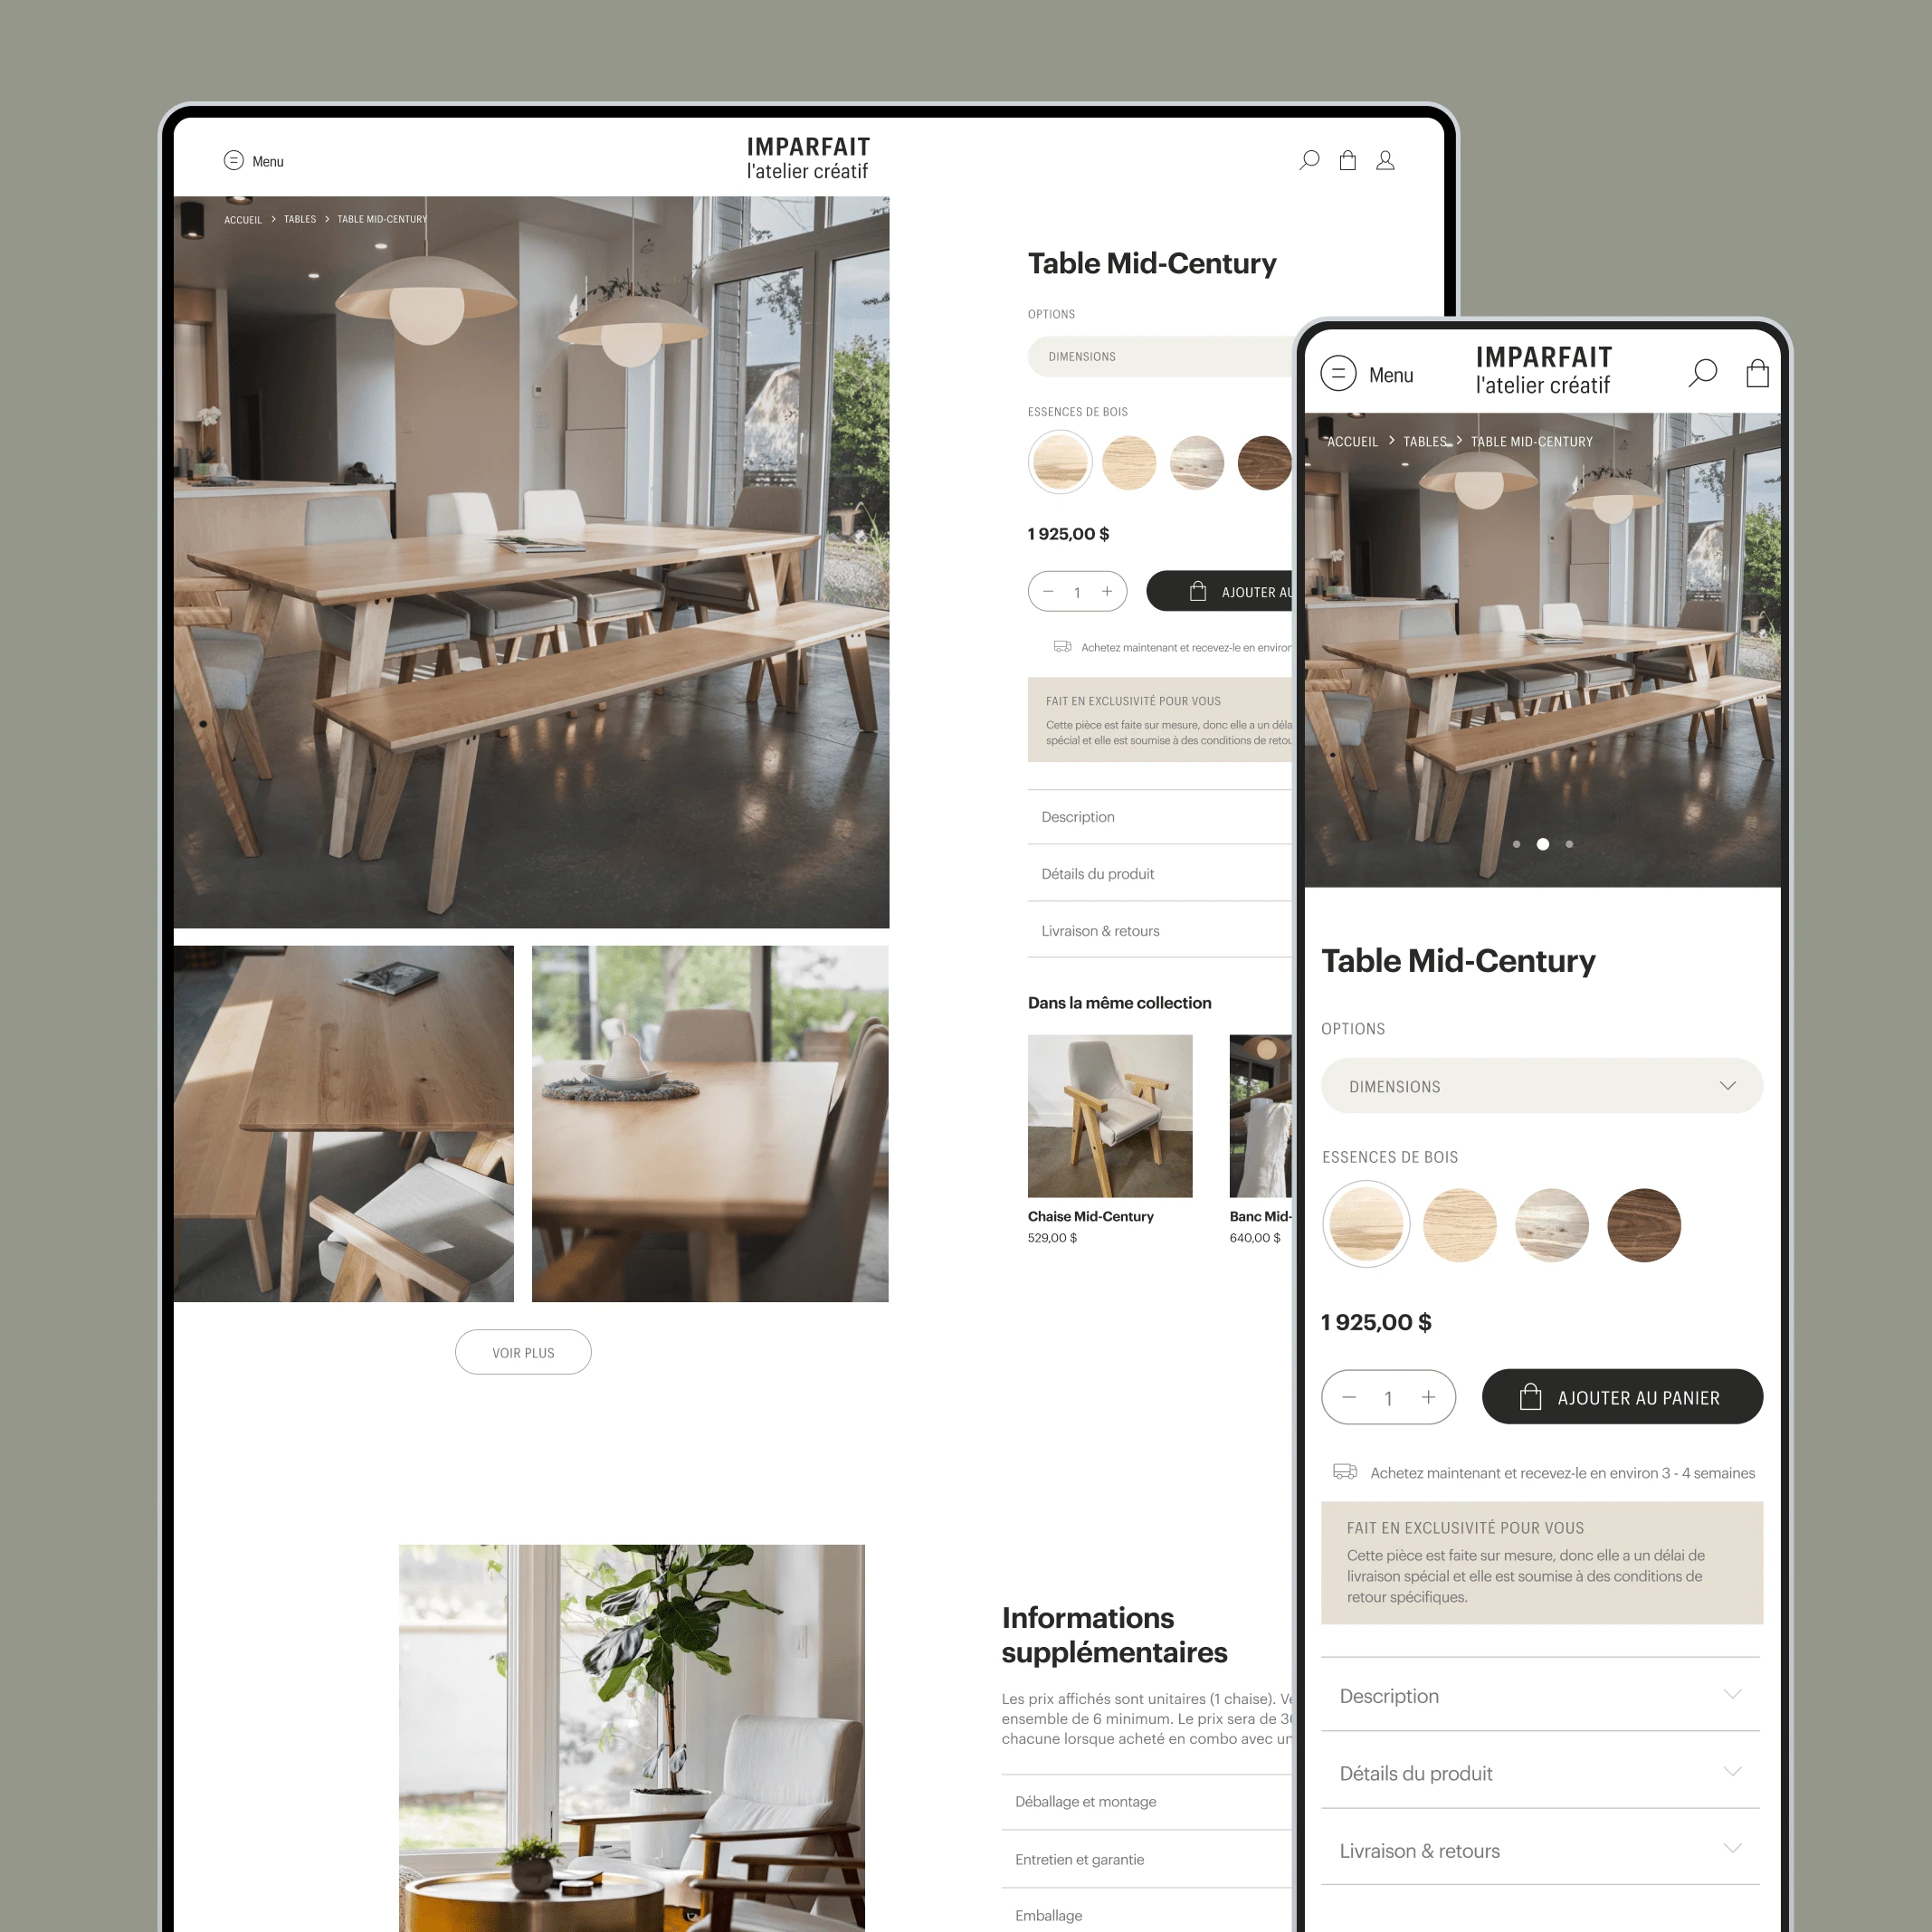Click the cart icon on Add to Cart button
Viewport: 1932px width, 1932px height.
(x=1517, y=1394)
